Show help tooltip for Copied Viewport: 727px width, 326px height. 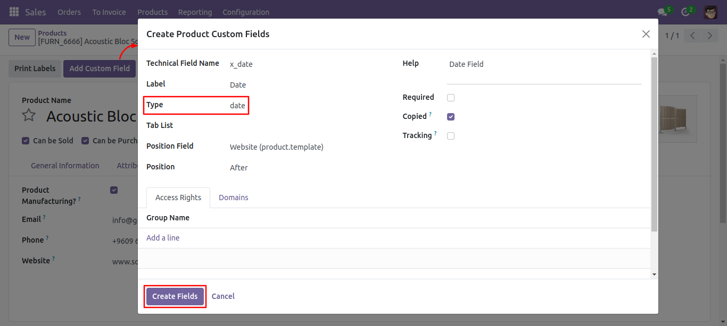(x=431, y=114)
